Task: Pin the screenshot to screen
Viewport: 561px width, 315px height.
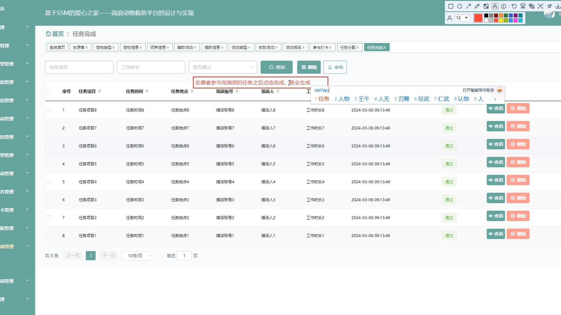Action: (x=550, y=6)
